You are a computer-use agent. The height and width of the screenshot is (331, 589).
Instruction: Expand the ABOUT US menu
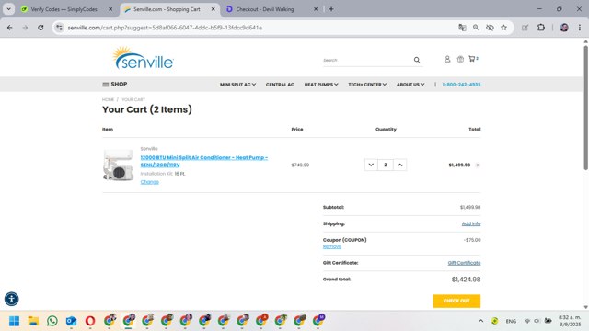tap(410, 85)
